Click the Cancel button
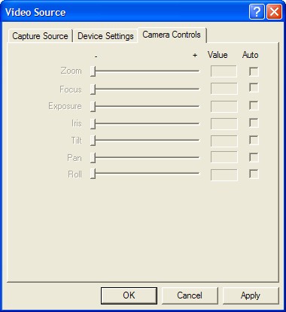The image size is (286, 312). coord(190,295)
